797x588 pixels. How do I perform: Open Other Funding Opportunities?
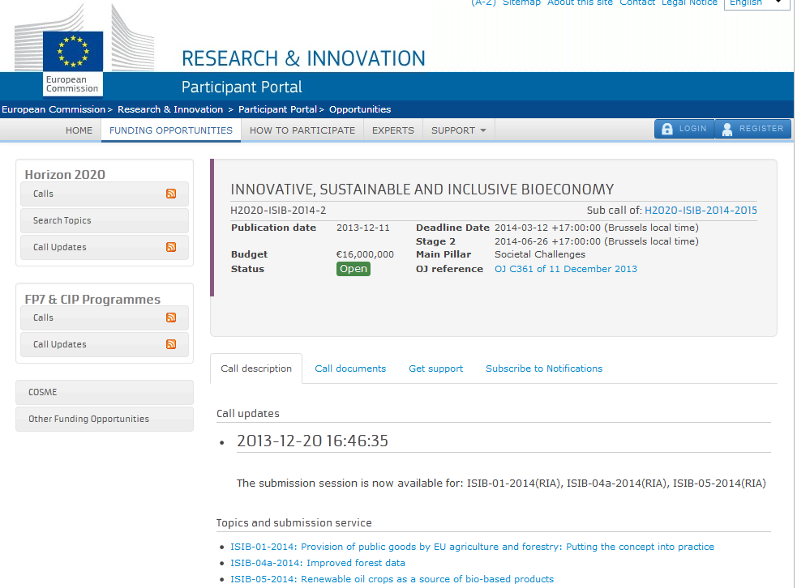coord(105,419)
